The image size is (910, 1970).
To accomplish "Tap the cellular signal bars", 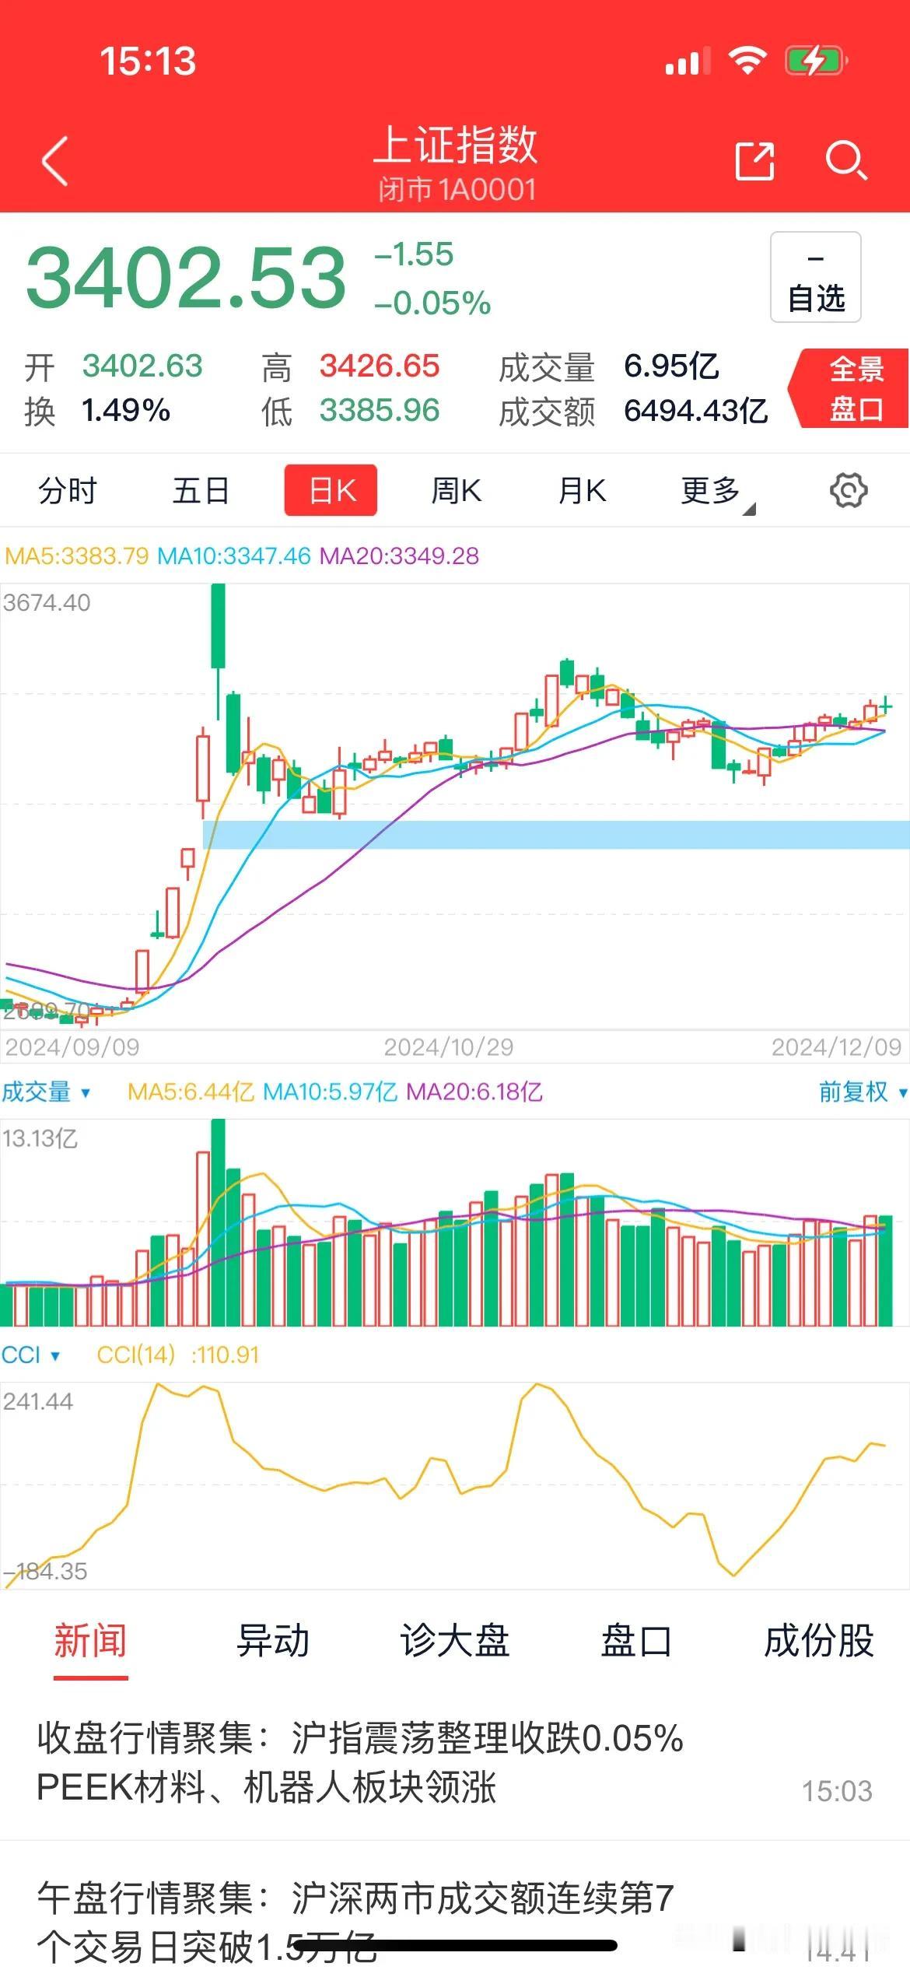I will (x=688, y=61).
